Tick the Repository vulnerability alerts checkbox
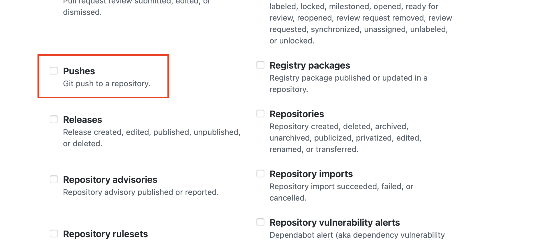This screenshot has height=240, width=557. click(x=260, y=222)
